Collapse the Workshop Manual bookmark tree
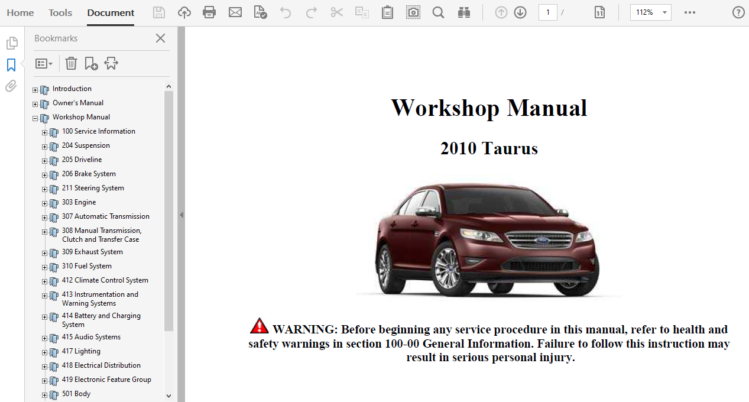 point(35,118)
